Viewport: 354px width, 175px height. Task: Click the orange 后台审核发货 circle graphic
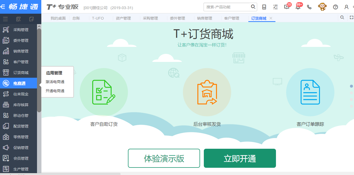point(207,92)
